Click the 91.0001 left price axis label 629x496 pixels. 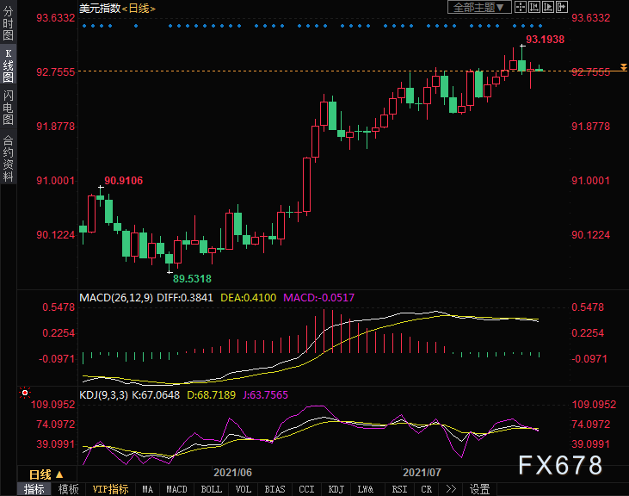pos(56,181)
